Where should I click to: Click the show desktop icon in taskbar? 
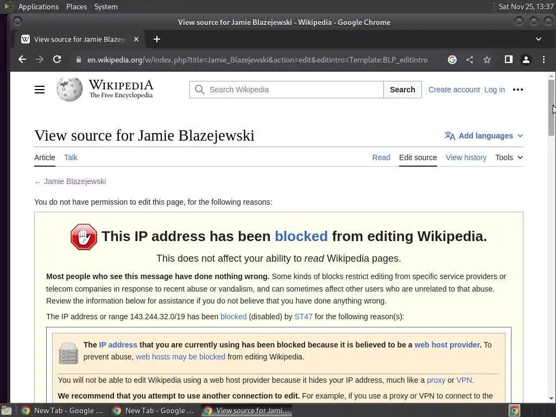[6, 410]
